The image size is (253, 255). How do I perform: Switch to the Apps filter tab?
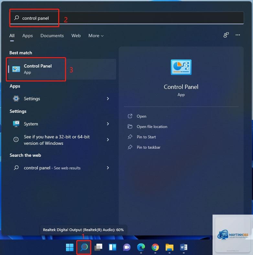pos(27,36)
